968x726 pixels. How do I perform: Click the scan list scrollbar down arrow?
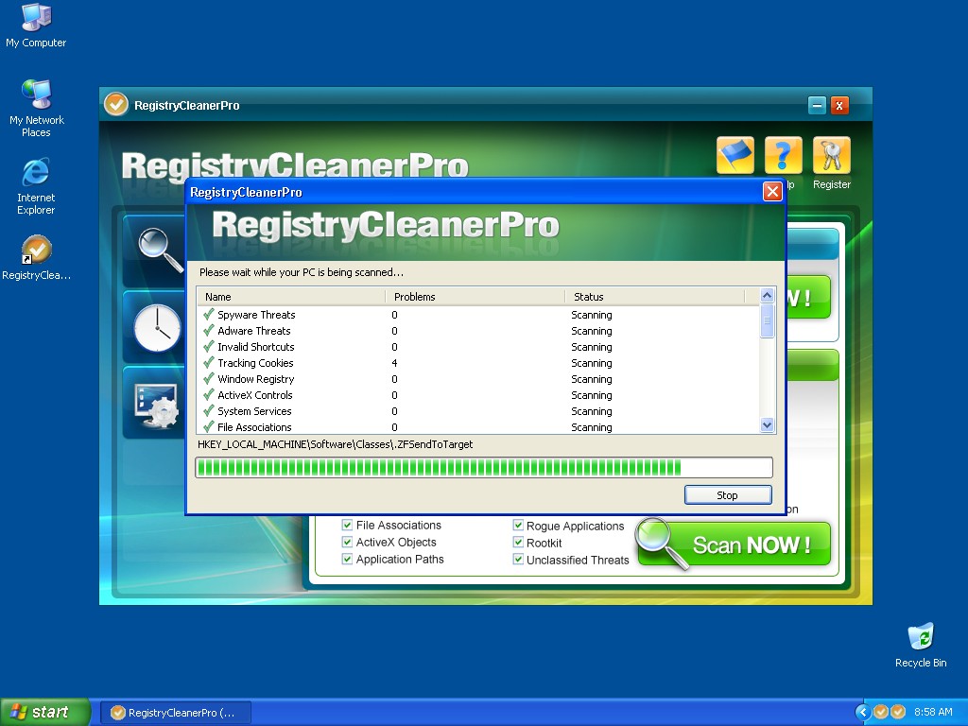tap(767, 426)
